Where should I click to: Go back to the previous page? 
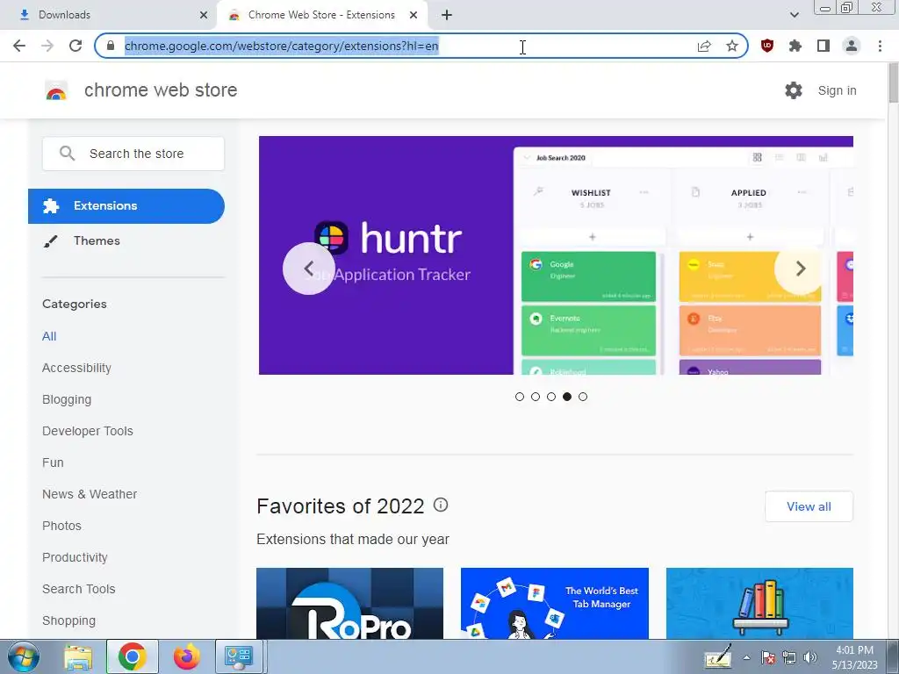19,46
